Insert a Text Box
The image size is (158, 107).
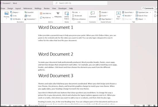118,15
